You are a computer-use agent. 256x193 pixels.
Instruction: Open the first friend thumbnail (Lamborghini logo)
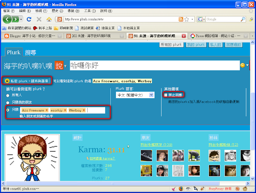click(146, 156)
